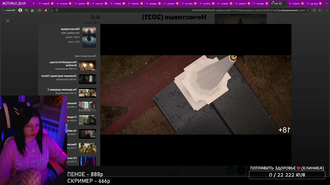Switch to the "оно при" tab
The width and height of the screenshot is (330, 185).
(100, 4)
